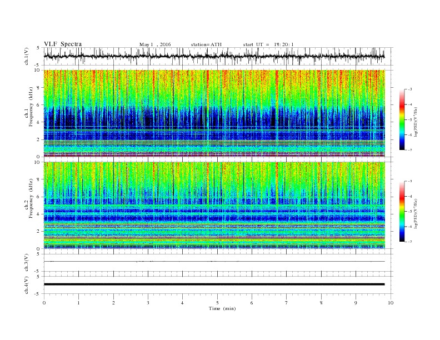Click tick label "3" on the time axis
Image resolution: width=440 pixels, height=340 pixels.
[148, 303]
